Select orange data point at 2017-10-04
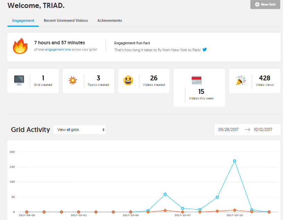The height and width of the screenshot is (220, 283). 131,212
